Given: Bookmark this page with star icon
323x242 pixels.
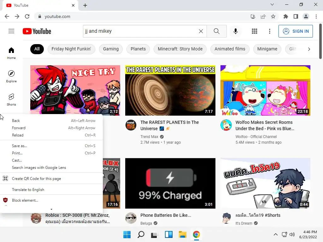Looking at the screenshot, I should point(273,16).
